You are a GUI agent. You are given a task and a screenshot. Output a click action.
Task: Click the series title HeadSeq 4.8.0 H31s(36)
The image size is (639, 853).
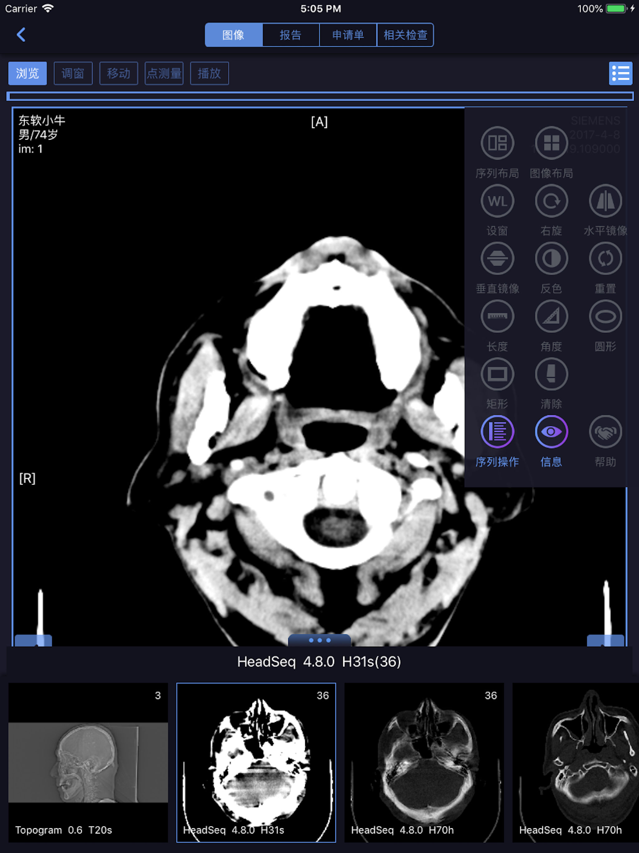tap(319, 662)
